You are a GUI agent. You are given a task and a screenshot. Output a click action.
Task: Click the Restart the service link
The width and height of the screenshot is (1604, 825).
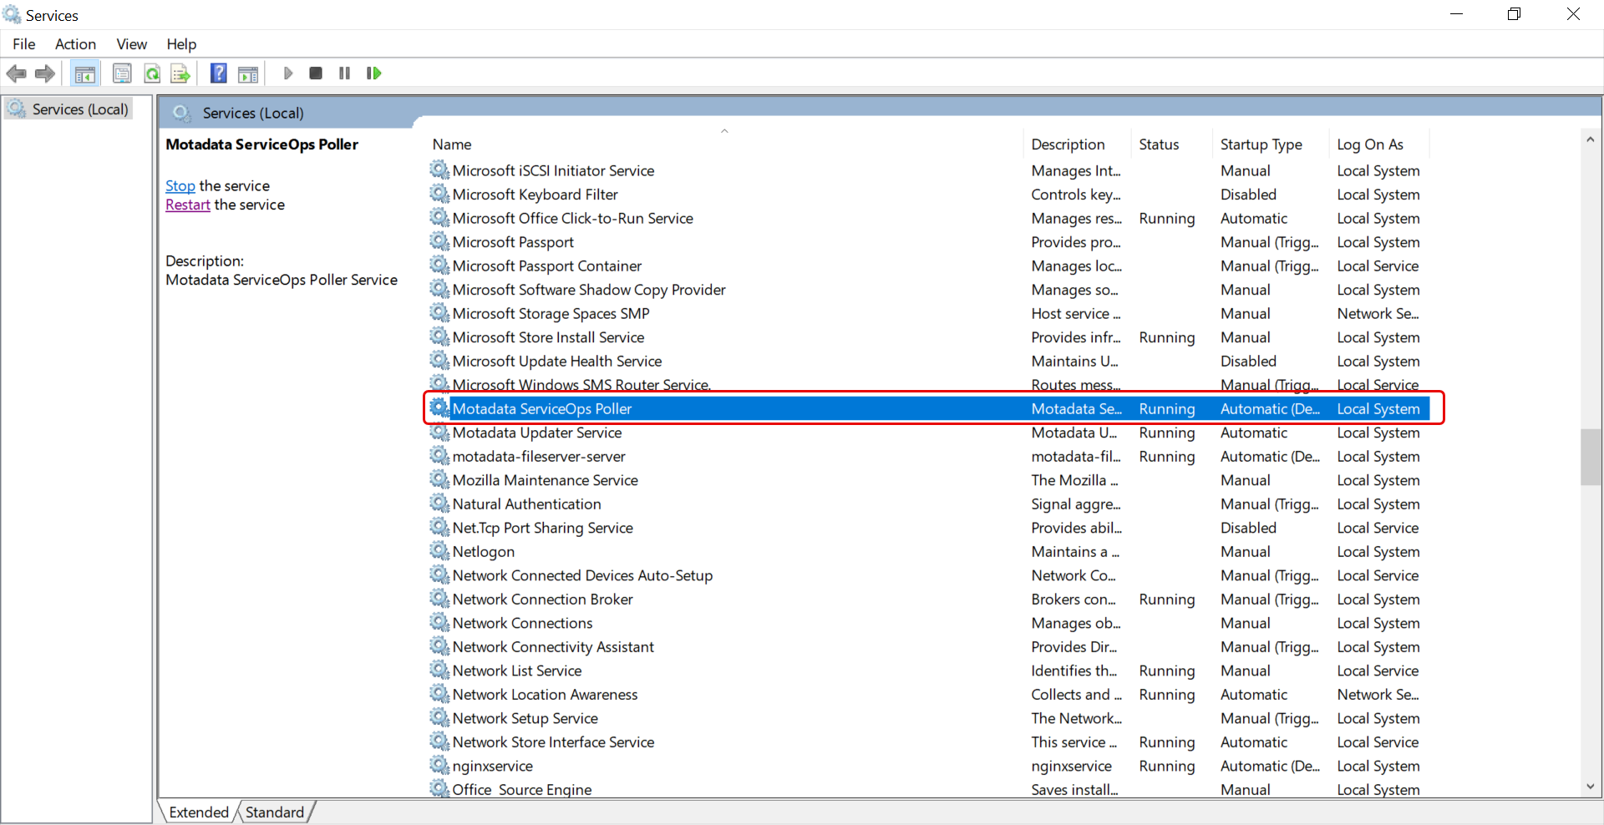click(187, 205)
